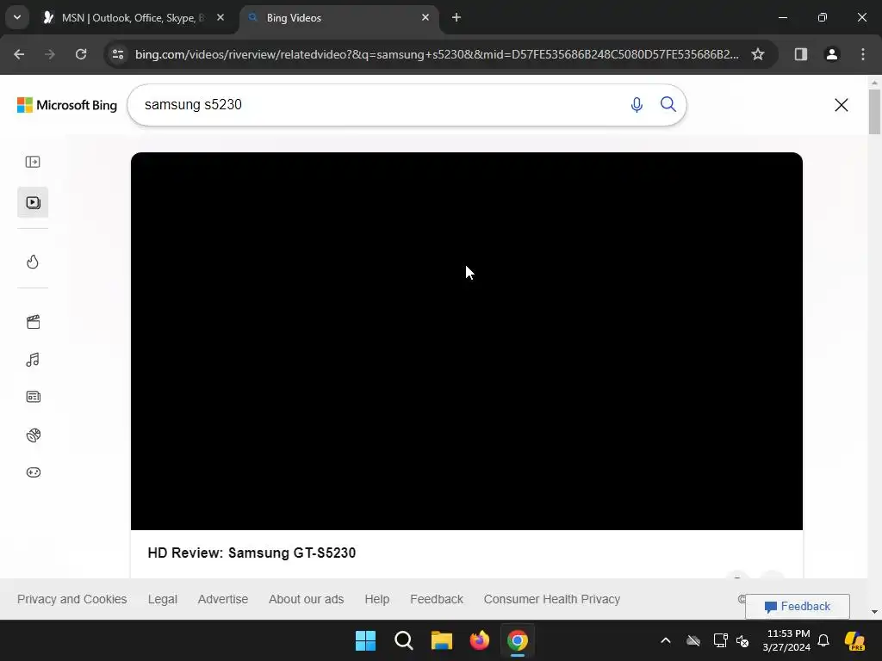Open sports videos ball icon
Image resolution: width=882 pixels, height=661 pixels.
(34, 435)
